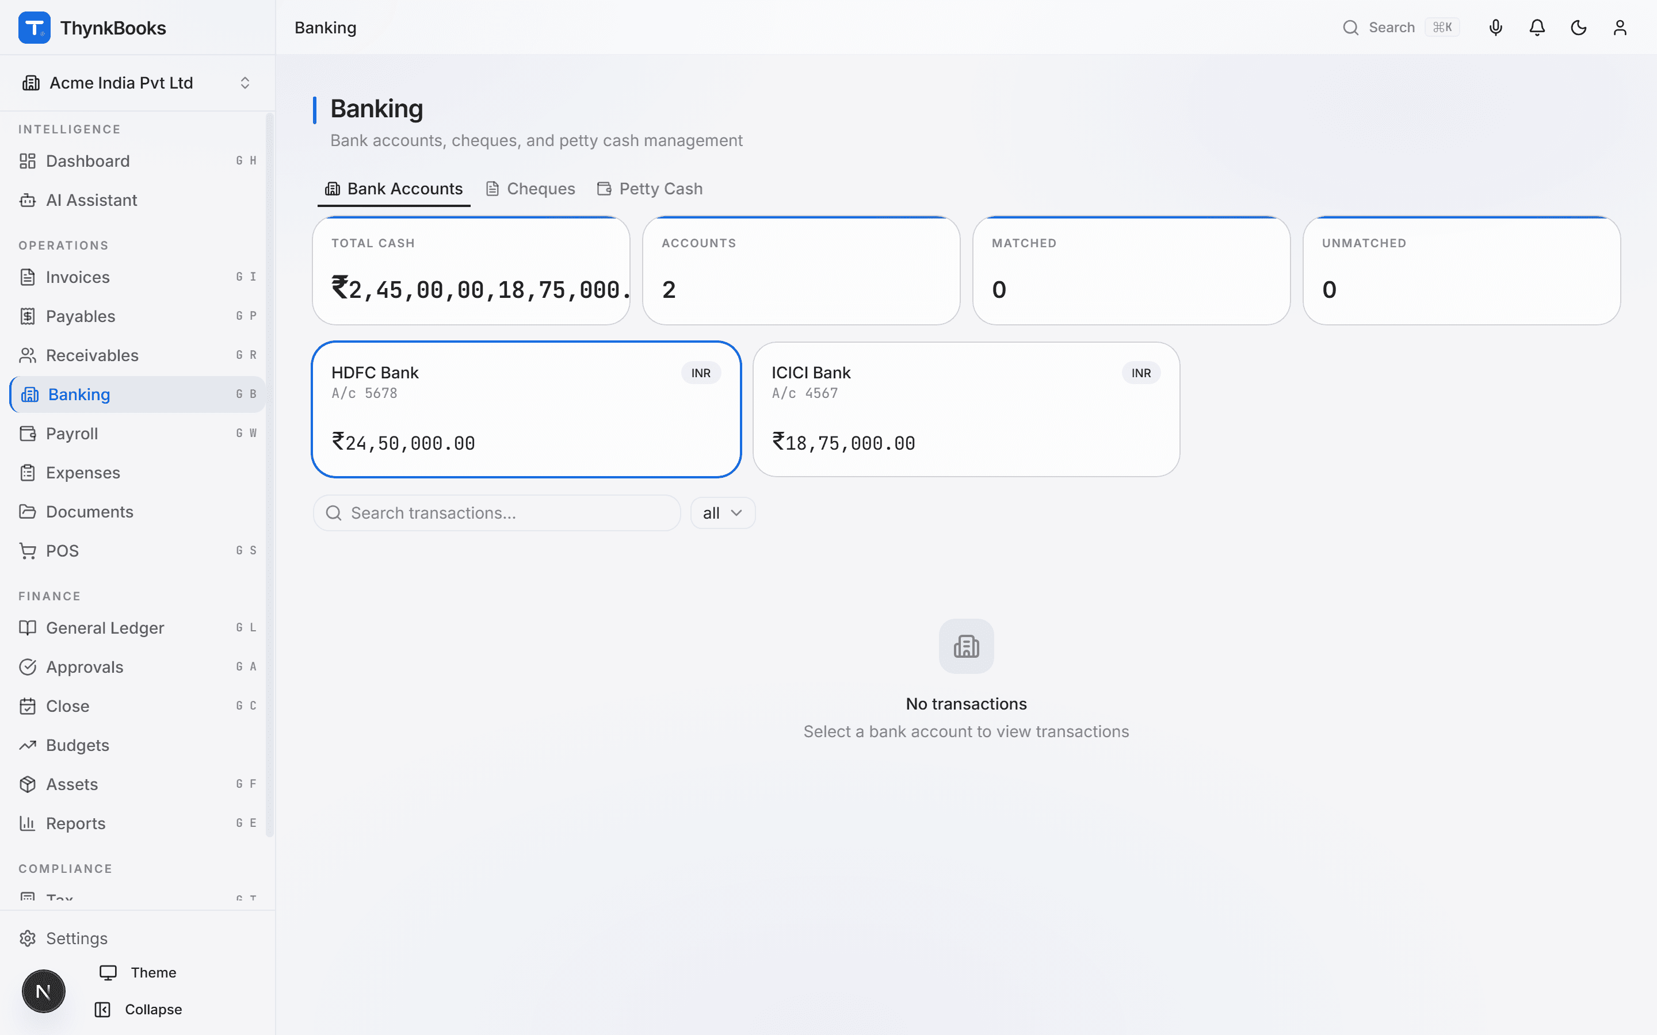The width and height of the screenshot is (1657, 1035).
Task: Click the Approvals check-circle icon
Action: click(28, 667)
